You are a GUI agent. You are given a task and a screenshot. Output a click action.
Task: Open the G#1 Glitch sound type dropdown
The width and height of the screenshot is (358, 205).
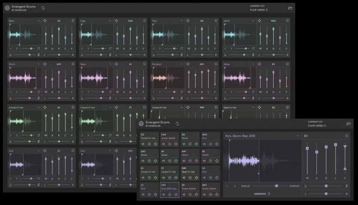(38, 64)
